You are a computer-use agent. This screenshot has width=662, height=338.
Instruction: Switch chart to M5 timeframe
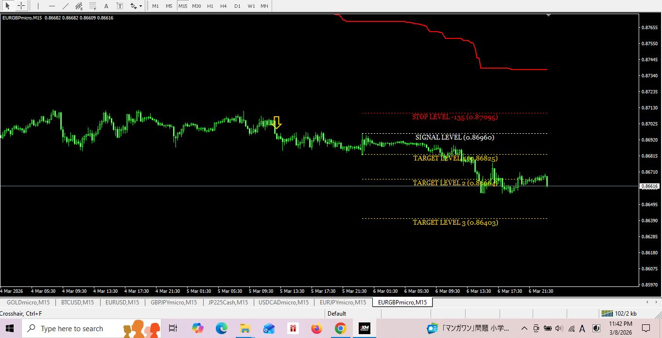click(169, 6)
